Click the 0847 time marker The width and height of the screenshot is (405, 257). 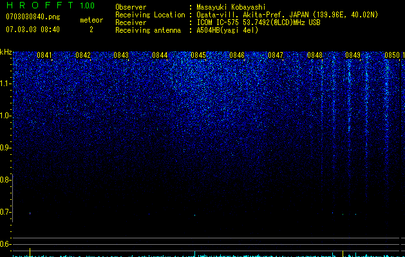[276, 55]
